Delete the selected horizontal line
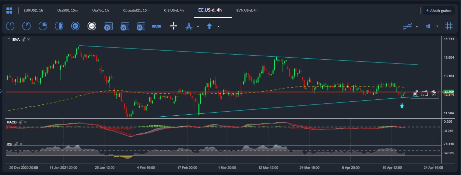 coord(434,94)
